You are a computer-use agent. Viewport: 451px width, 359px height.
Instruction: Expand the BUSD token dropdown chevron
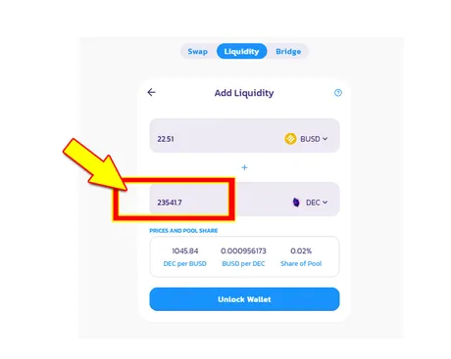(326, 139)
